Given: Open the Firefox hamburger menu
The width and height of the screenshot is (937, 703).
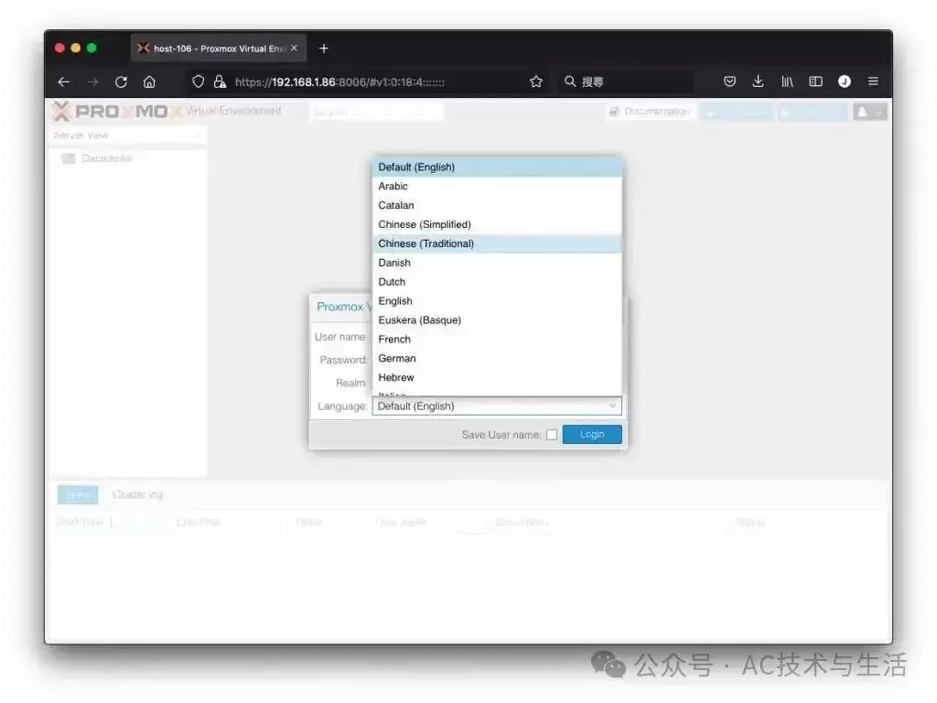Looking at the screenshot, I should 873,81.
